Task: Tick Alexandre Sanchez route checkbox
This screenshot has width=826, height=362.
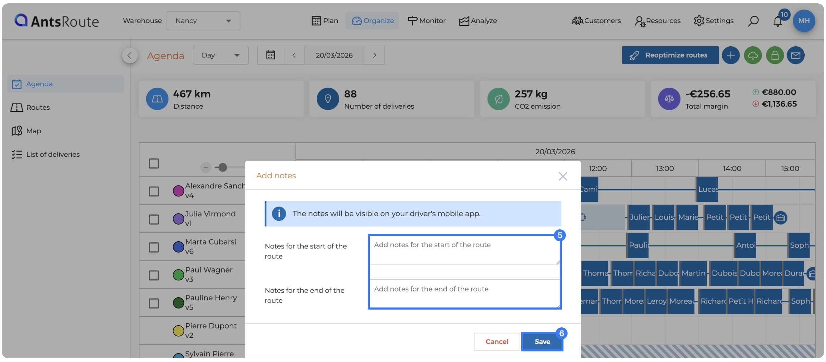Action: click(154, 191)
